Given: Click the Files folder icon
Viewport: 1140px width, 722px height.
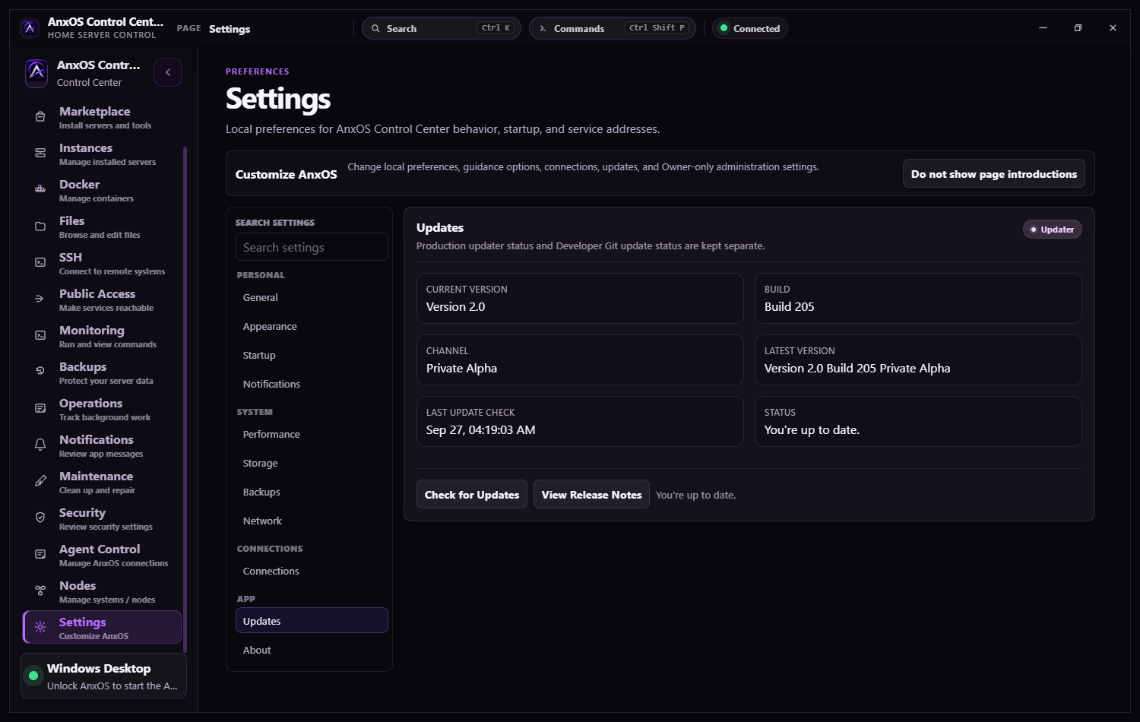Looking at the screenshot, I should click(x=40, y=226).
